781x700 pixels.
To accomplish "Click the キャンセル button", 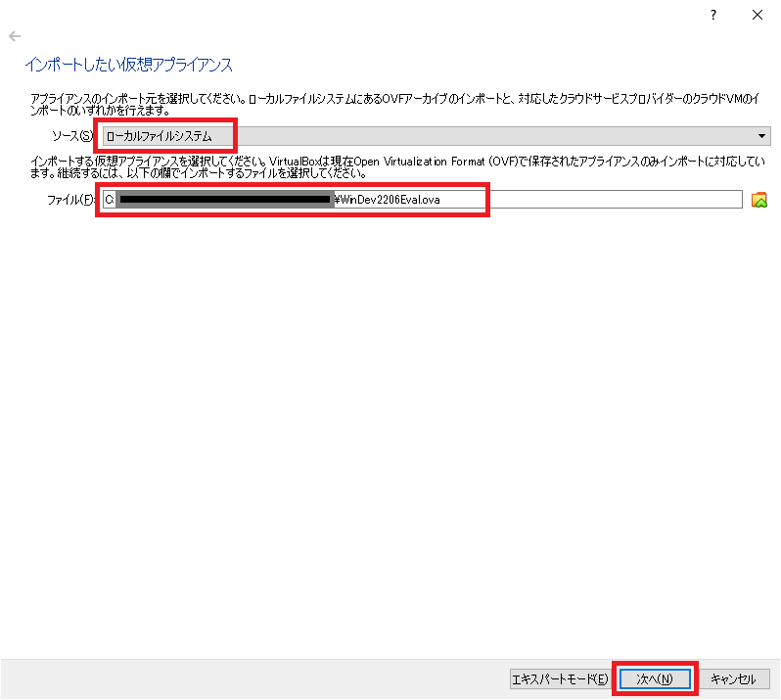I will (733, 679).
